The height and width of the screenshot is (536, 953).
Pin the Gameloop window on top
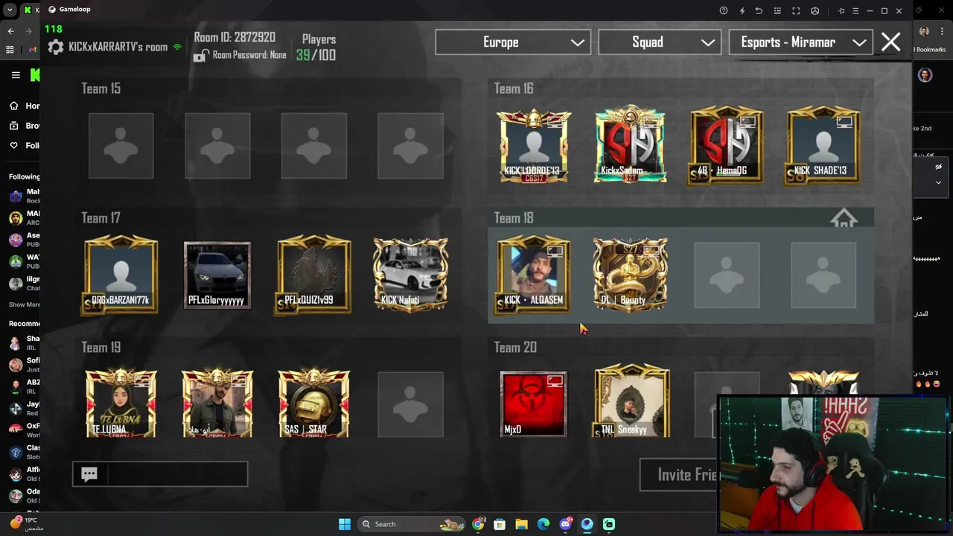[841, 10]
